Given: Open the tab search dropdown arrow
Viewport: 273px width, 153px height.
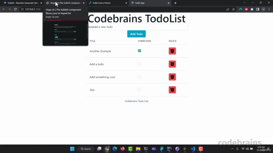Looking at the screenshot, I should click(x=244, y=3).
